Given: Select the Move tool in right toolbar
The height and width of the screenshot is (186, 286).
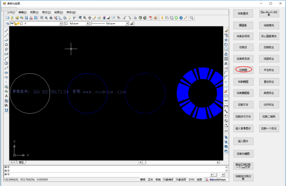Looking at the screenshot, I should coord(226,40).
